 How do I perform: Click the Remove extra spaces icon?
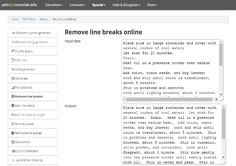pos(13,133)
